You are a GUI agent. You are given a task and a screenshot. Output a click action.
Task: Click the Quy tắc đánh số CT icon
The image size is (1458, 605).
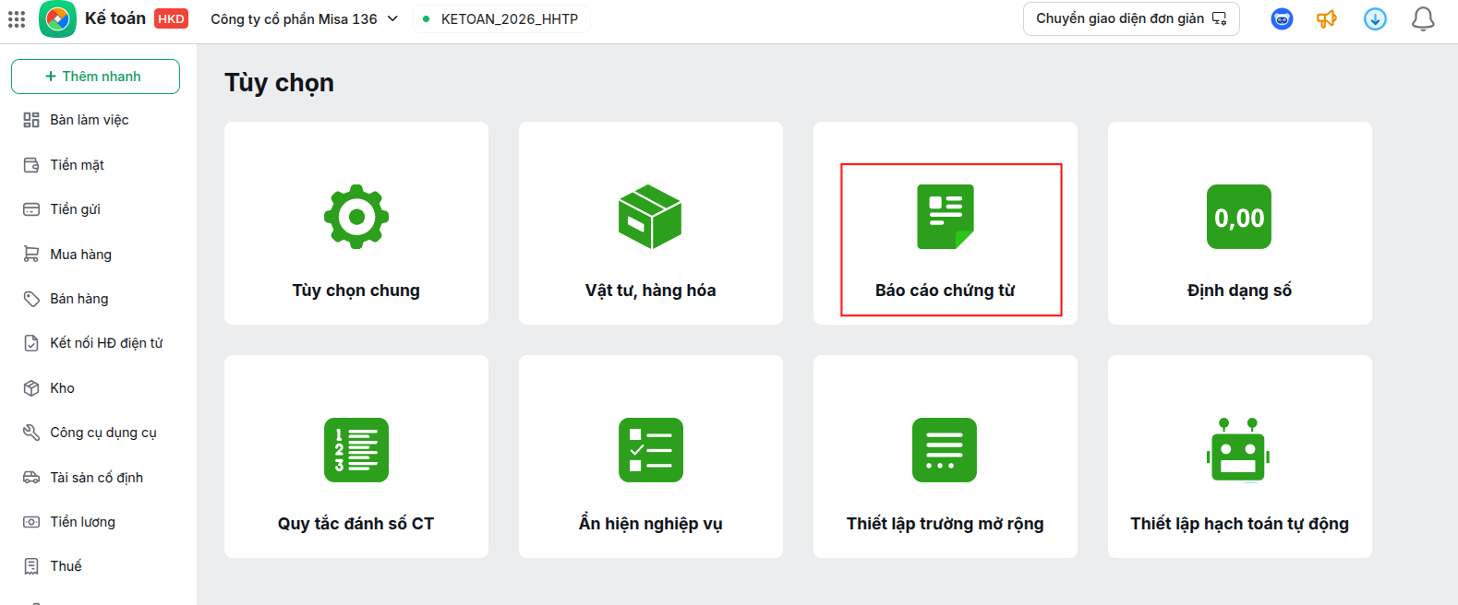point(356,450)
